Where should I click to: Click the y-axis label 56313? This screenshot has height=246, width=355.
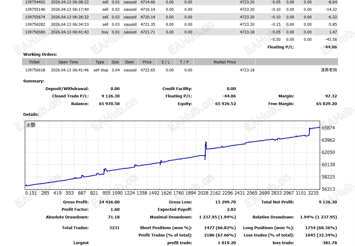click(x=328, y=189)
